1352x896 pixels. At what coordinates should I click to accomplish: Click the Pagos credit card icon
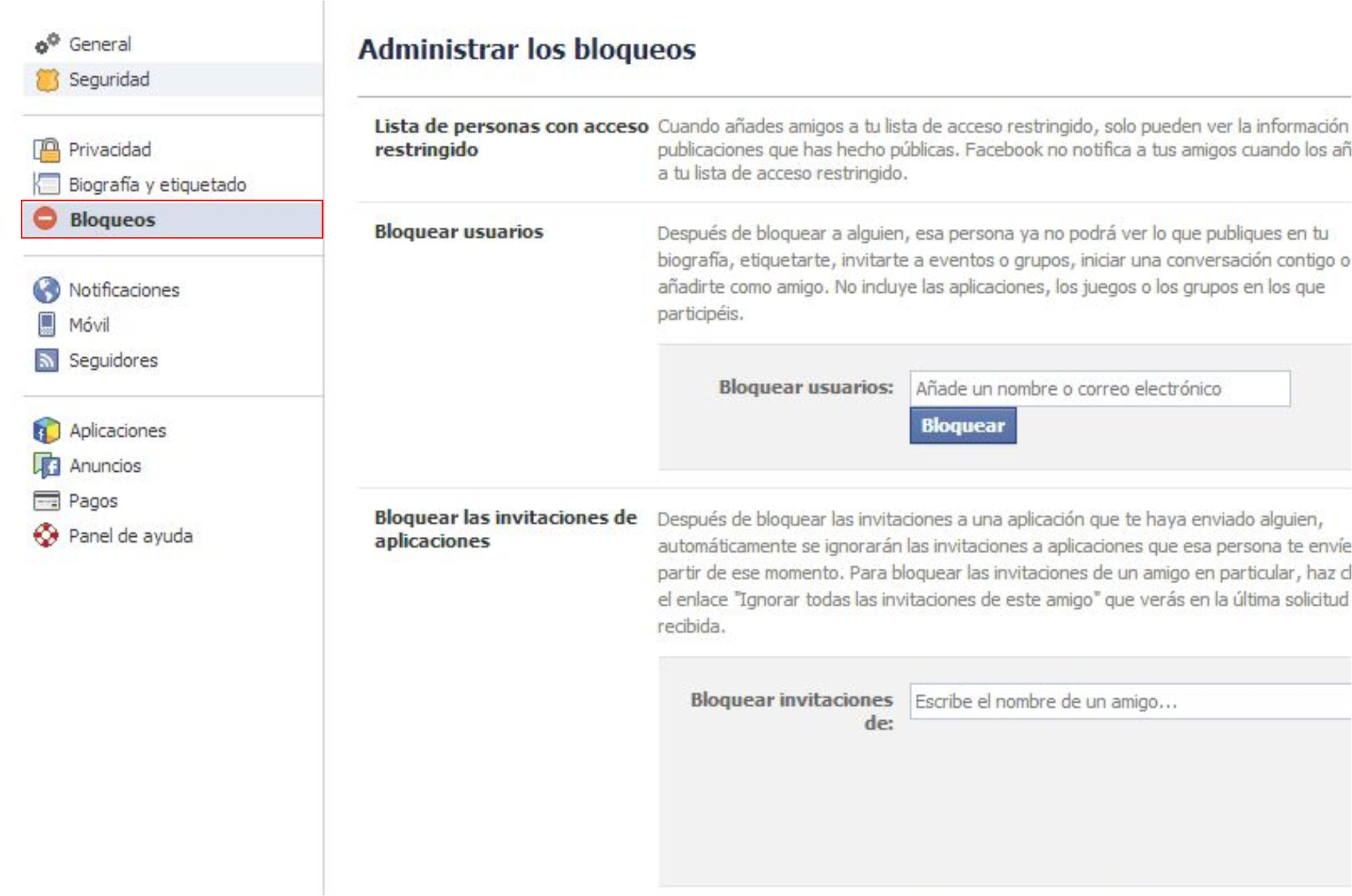46,501
